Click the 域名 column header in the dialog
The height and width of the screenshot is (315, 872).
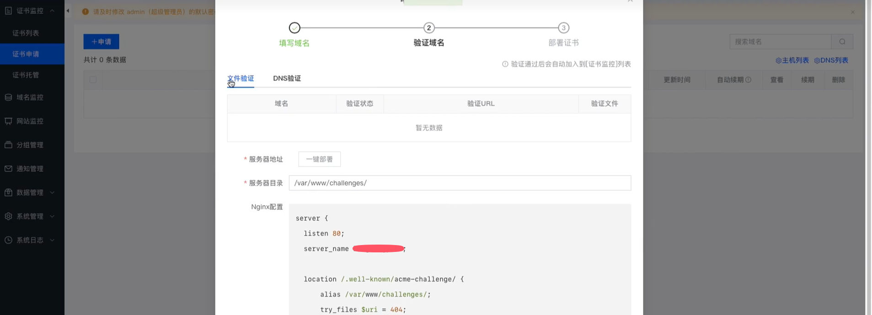click(282, 104)
